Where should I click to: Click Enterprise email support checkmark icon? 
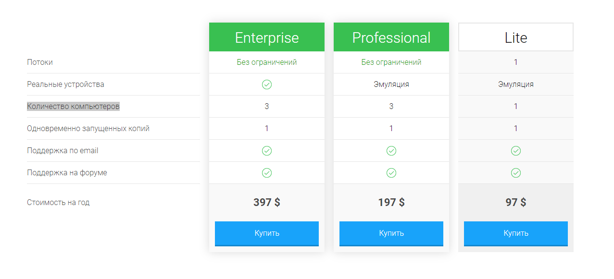(267, 151)
